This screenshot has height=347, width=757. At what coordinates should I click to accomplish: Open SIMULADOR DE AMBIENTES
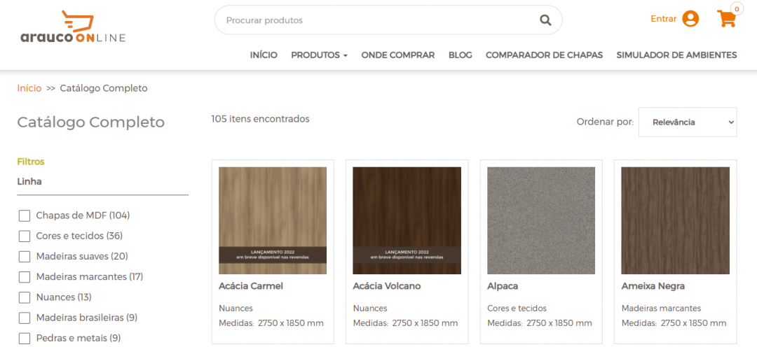(x=676, y=55)
